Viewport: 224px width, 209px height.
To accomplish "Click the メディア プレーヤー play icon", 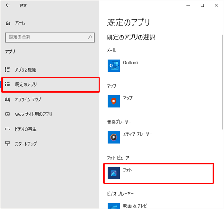I will [x=114, y=137].
